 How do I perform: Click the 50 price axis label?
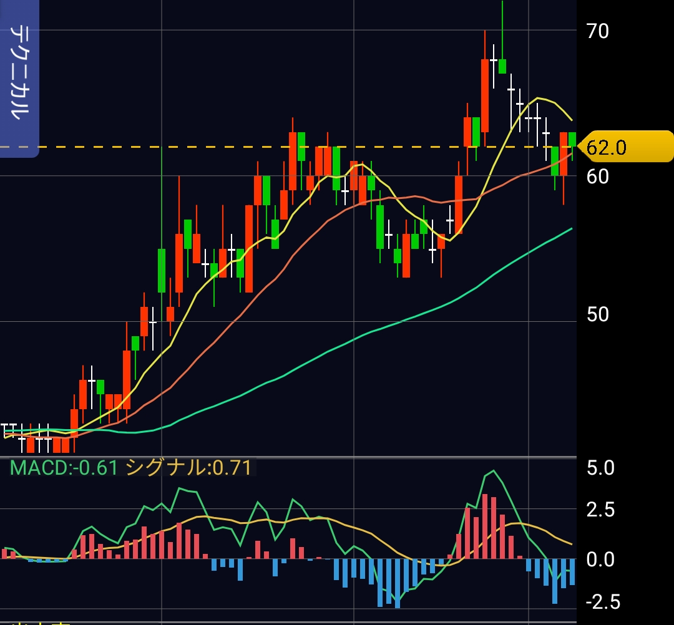(x=597, y=314)
